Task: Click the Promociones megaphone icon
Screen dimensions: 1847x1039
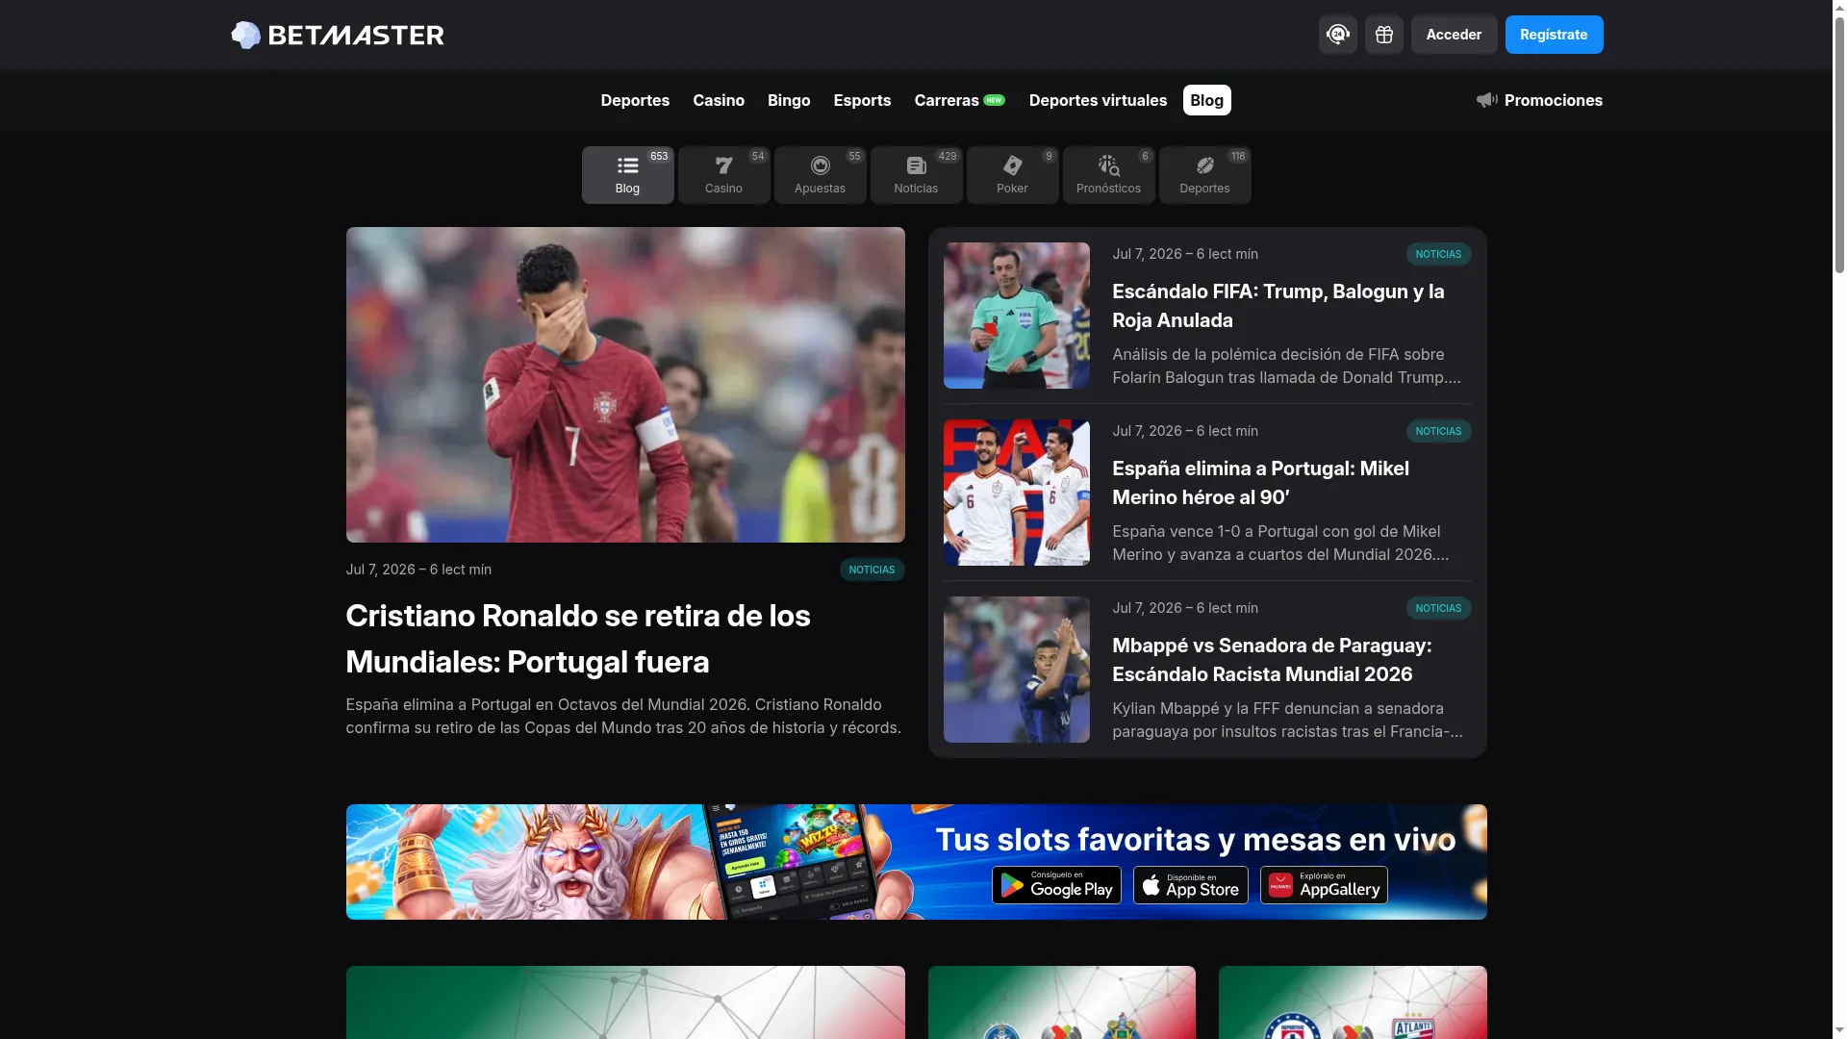Action: [x=1487, y=100]
